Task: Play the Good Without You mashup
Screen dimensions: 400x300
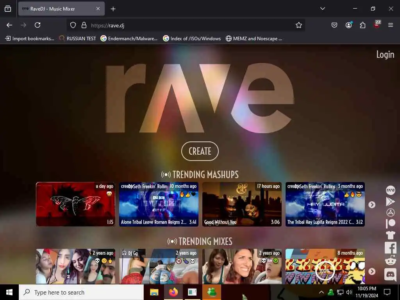Action: (242, 204)
